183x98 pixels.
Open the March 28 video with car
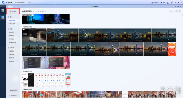[34, 35]
